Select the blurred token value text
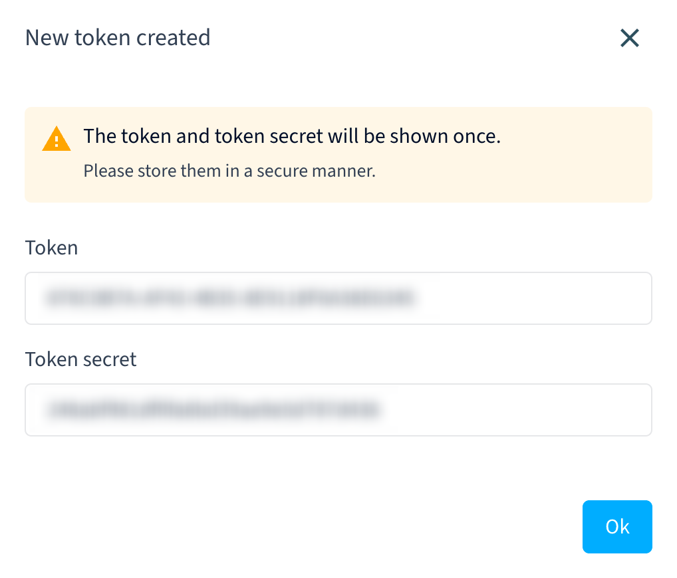The image size is (677, 578). click(231, 298)
